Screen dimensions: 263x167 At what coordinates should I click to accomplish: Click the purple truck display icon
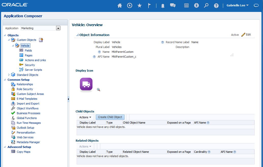(x=86, y=84)
